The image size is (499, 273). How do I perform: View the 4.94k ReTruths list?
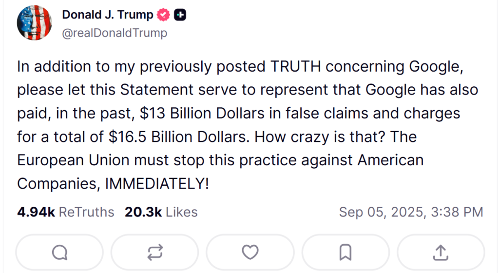(x=66, y=212)
